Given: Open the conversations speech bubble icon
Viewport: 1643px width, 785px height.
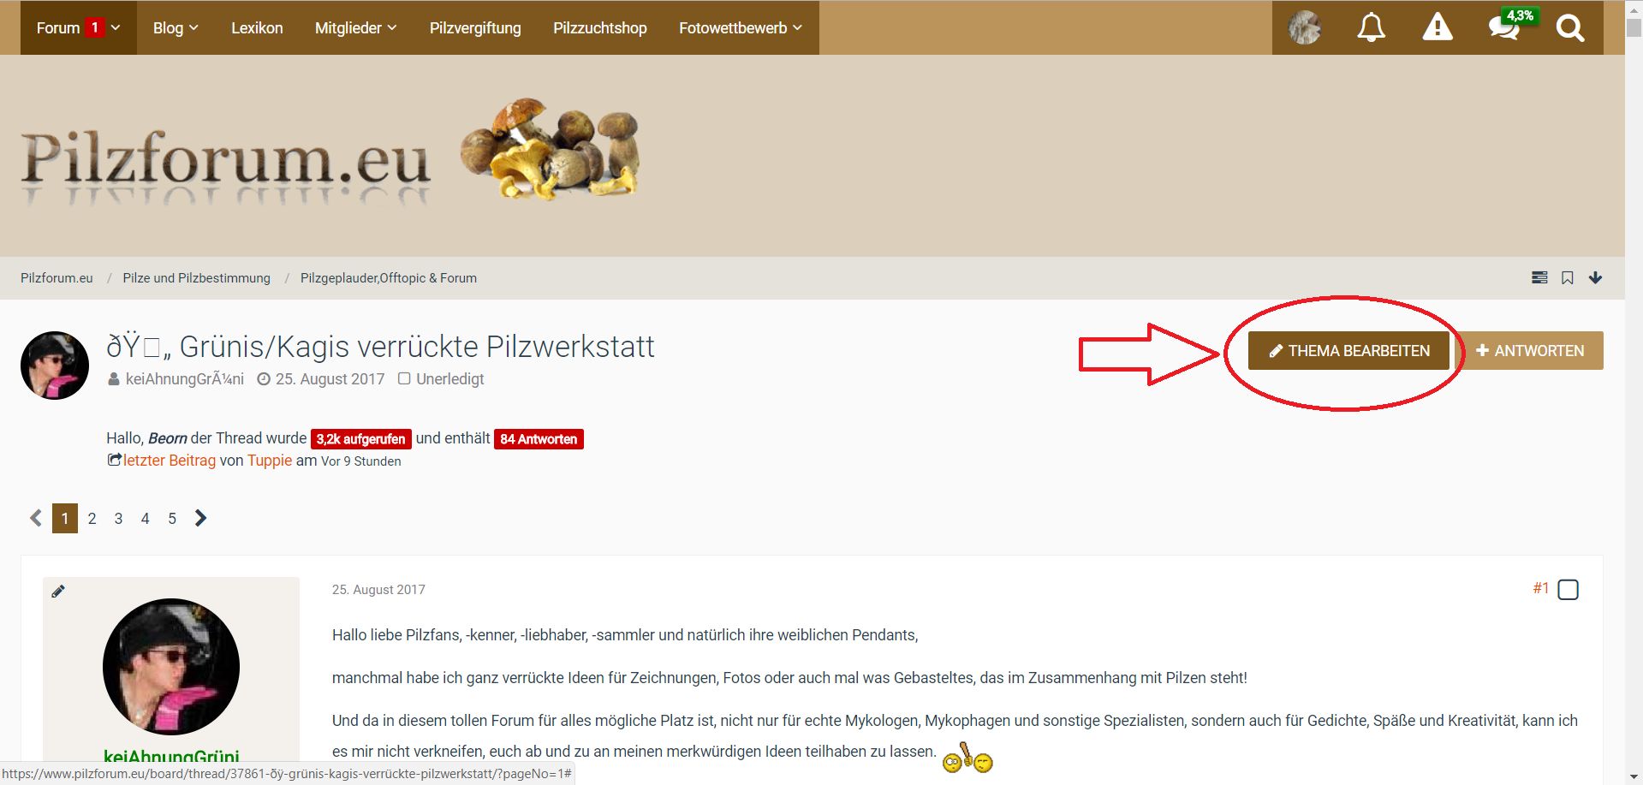Looking at the screenshot, I should (x=1503, y=27).
